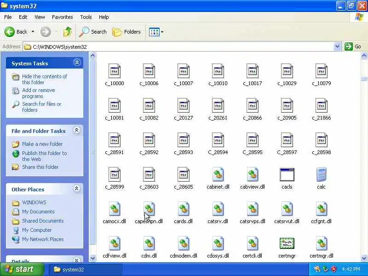Open WINDOWS in Other Places

(34, 202)
